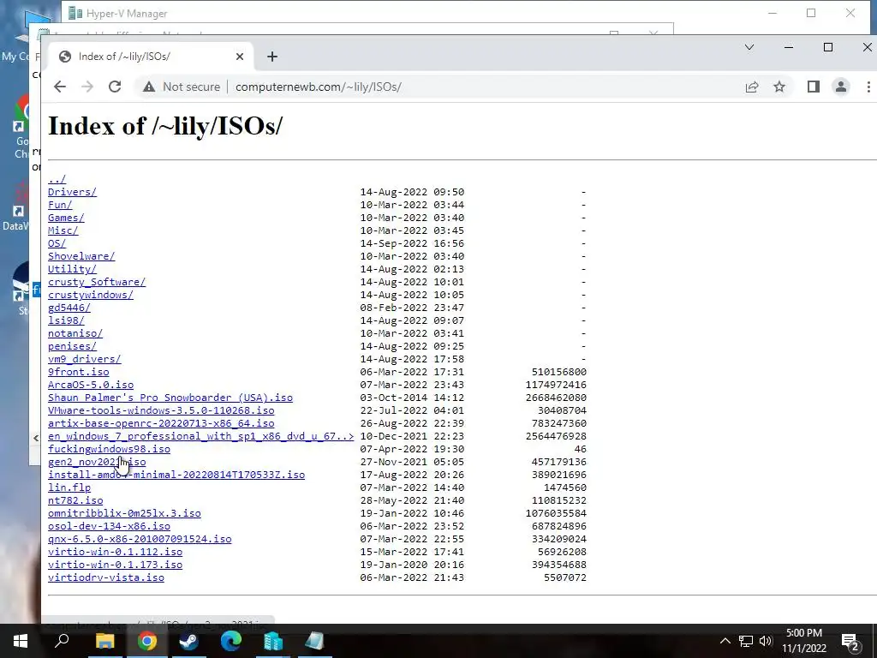
Task: Open Microsoft Edge from the taskbar
Action: coord(231,641)
